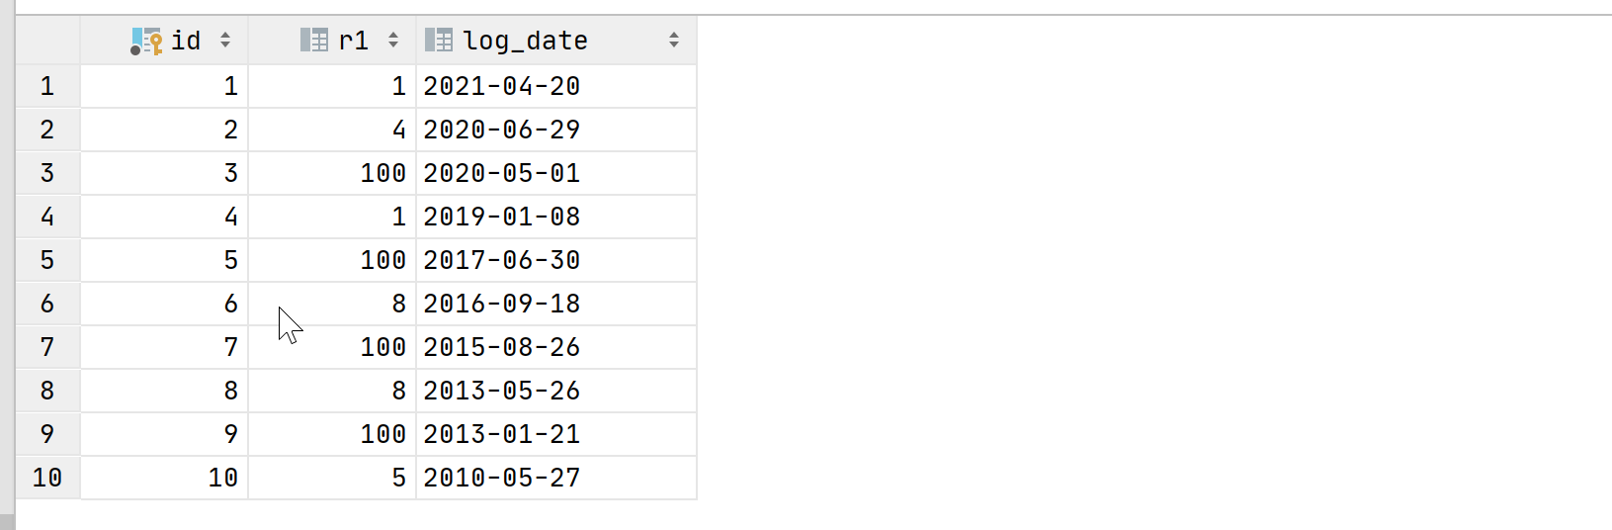
Task: Click the id cell with value 9
Action: pos(164,434)
